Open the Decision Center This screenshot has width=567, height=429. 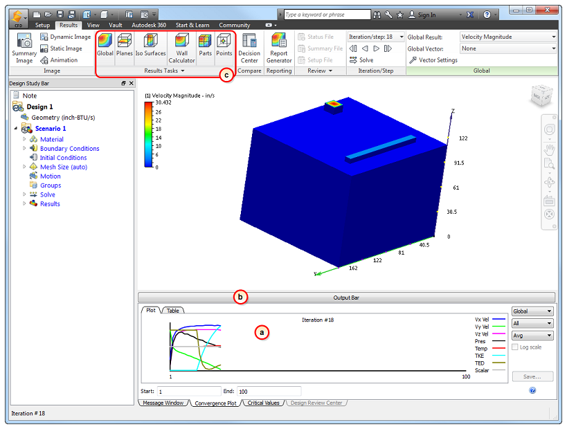point(249,48)
